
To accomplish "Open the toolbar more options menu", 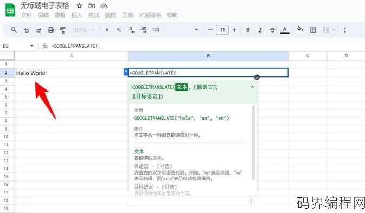I will 345,30.
